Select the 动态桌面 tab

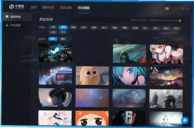click(x=84, y=8)
